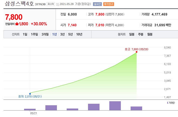
Task: Click the 05/21 x-axis date label
Action: click(x=34, y=113)
